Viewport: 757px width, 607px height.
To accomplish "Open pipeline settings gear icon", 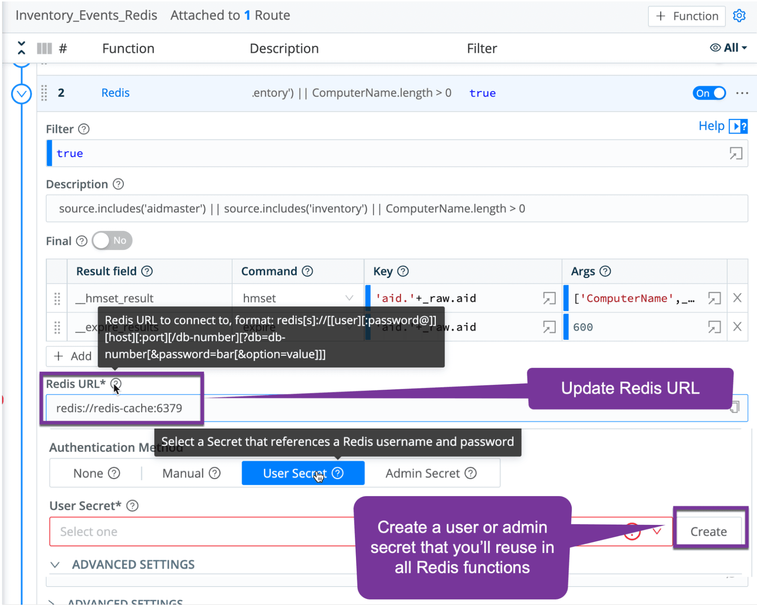I will click(739, 16).
